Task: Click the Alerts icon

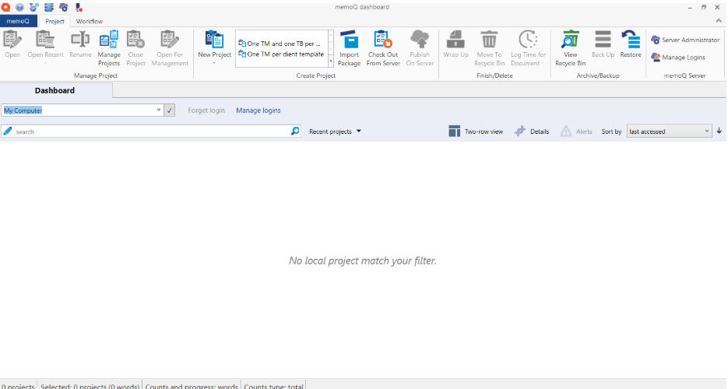Action: click(x=566, y=131)
